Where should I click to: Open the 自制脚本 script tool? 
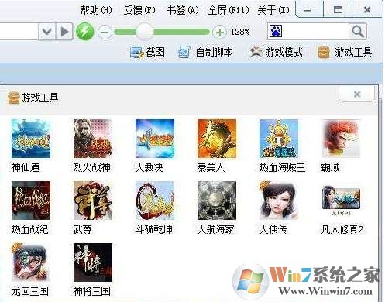[205, 52]
